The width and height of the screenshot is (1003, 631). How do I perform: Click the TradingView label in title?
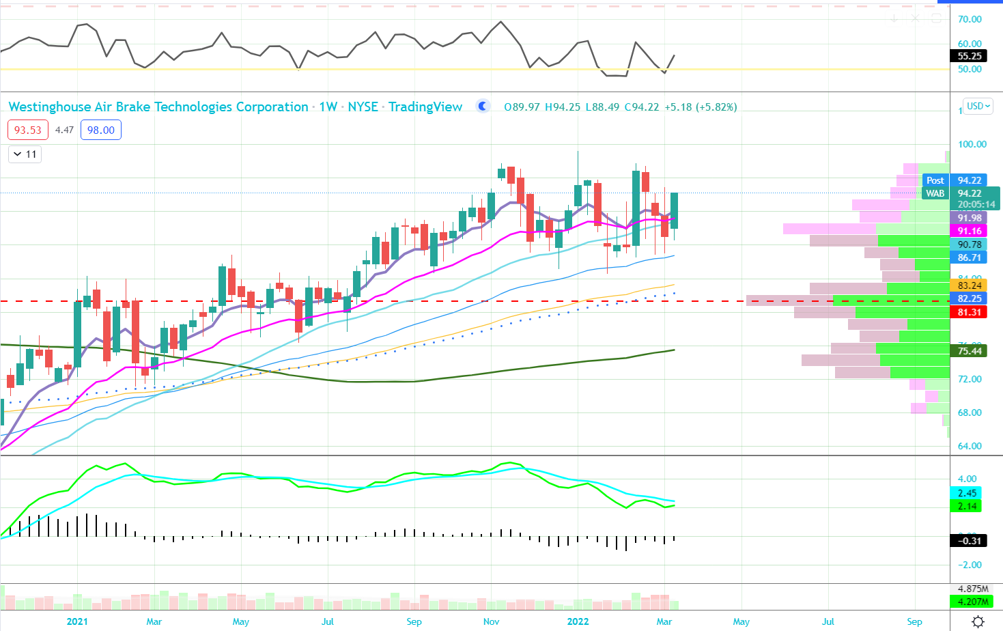pyautogui.click(x=425, y=107)
